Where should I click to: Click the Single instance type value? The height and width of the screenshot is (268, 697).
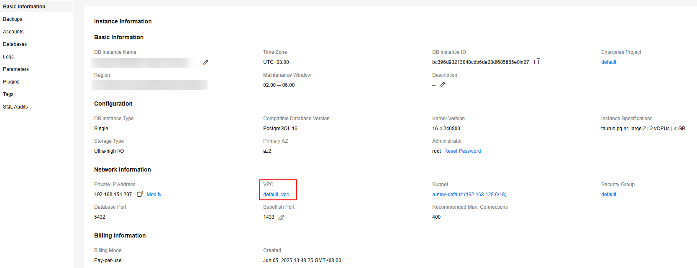tap(101, 129)
